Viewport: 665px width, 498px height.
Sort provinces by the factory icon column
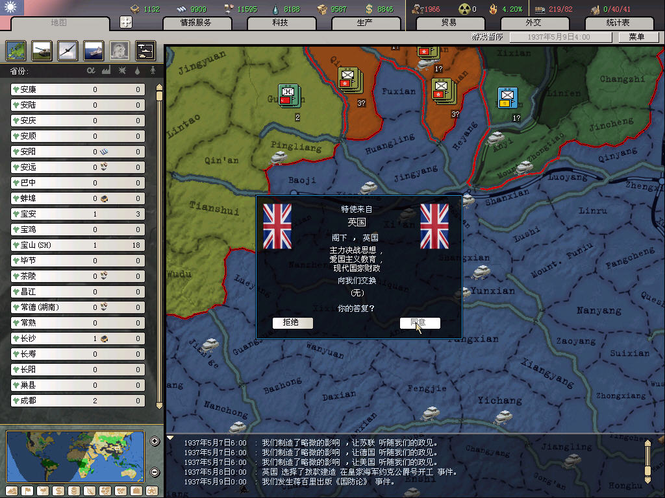107,70
